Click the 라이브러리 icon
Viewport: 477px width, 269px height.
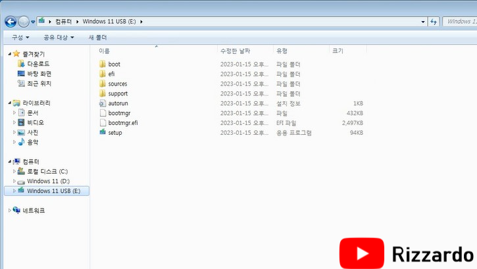pos(16,103)
